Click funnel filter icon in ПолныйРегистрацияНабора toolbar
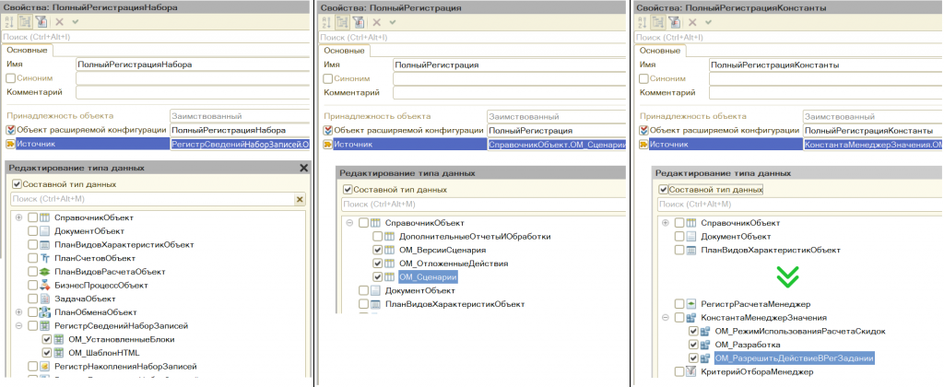Viewport: 944px width, 387px height. (x=41, y=22)
